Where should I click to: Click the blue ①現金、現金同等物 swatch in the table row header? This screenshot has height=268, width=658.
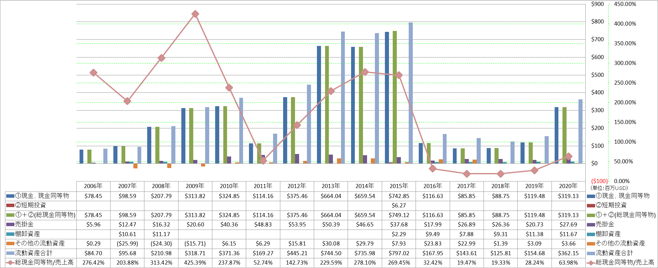coord(10,196)
